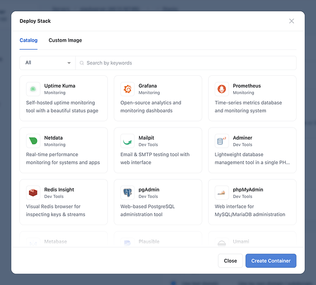
Task: Click 'Visual Redis browser for' description
Action: (53, 206)
